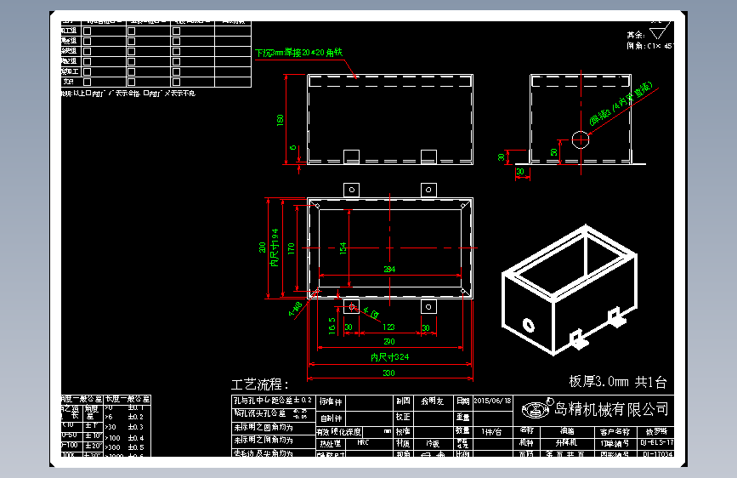Select the 200 overall width dimension
The height and width of the screenshot is (478, 737).
[x=263, y=248]
